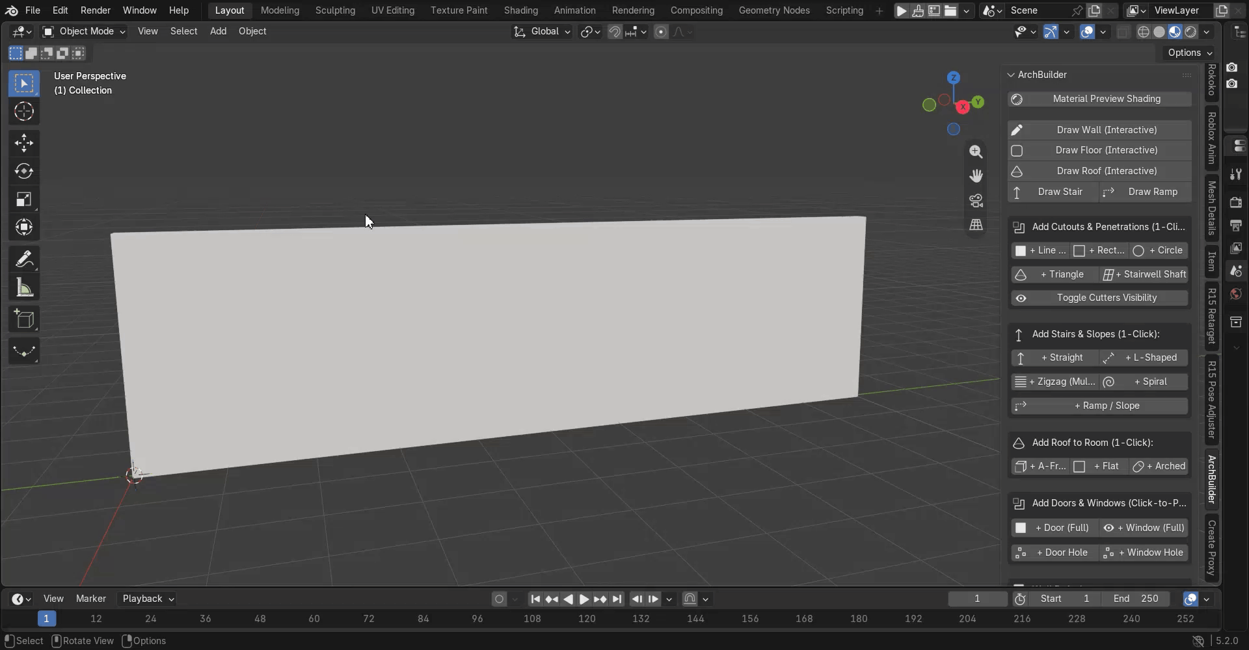Click the Z axis on navigation gizmo

tap(953, 77)
